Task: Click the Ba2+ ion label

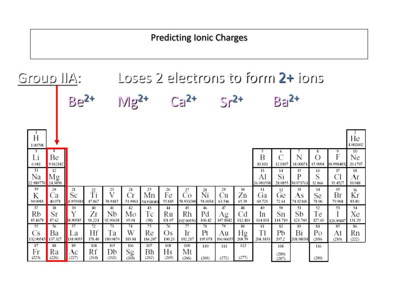Action: (287, 101)
